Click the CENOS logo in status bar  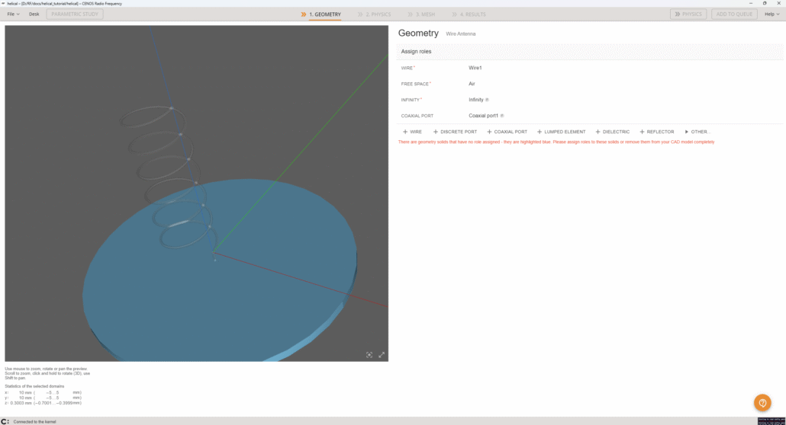(x=5, y=421)
